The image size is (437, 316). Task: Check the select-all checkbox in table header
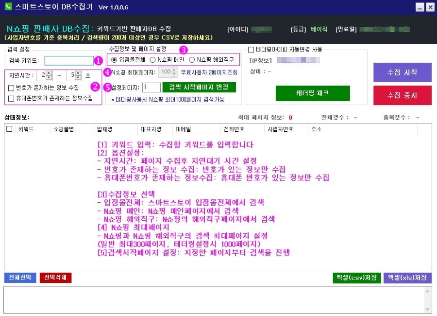click(x=9, y=129)
